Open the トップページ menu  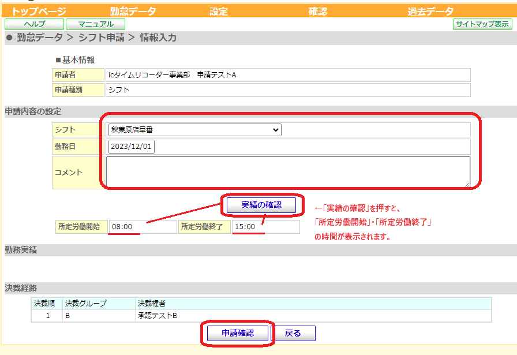39,11
